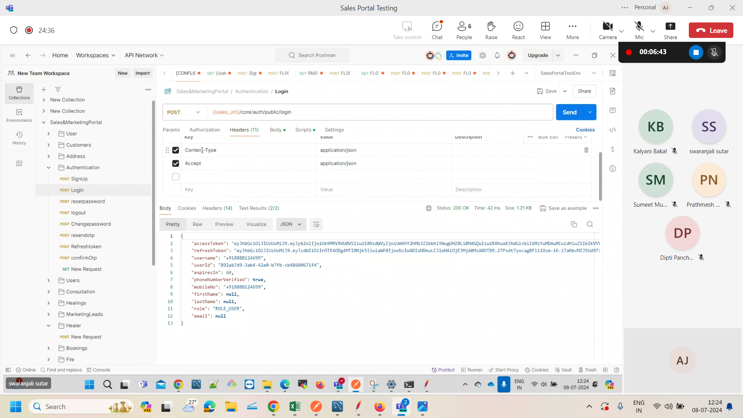Viewport: 743px width, 418px height.
Task: Open the documentation pane icon
Action: click(613, 91)
